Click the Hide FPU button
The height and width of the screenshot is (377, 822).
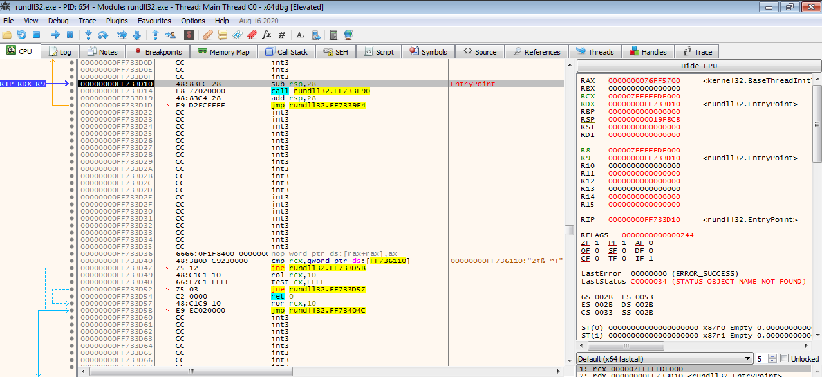tap(698, 66)
